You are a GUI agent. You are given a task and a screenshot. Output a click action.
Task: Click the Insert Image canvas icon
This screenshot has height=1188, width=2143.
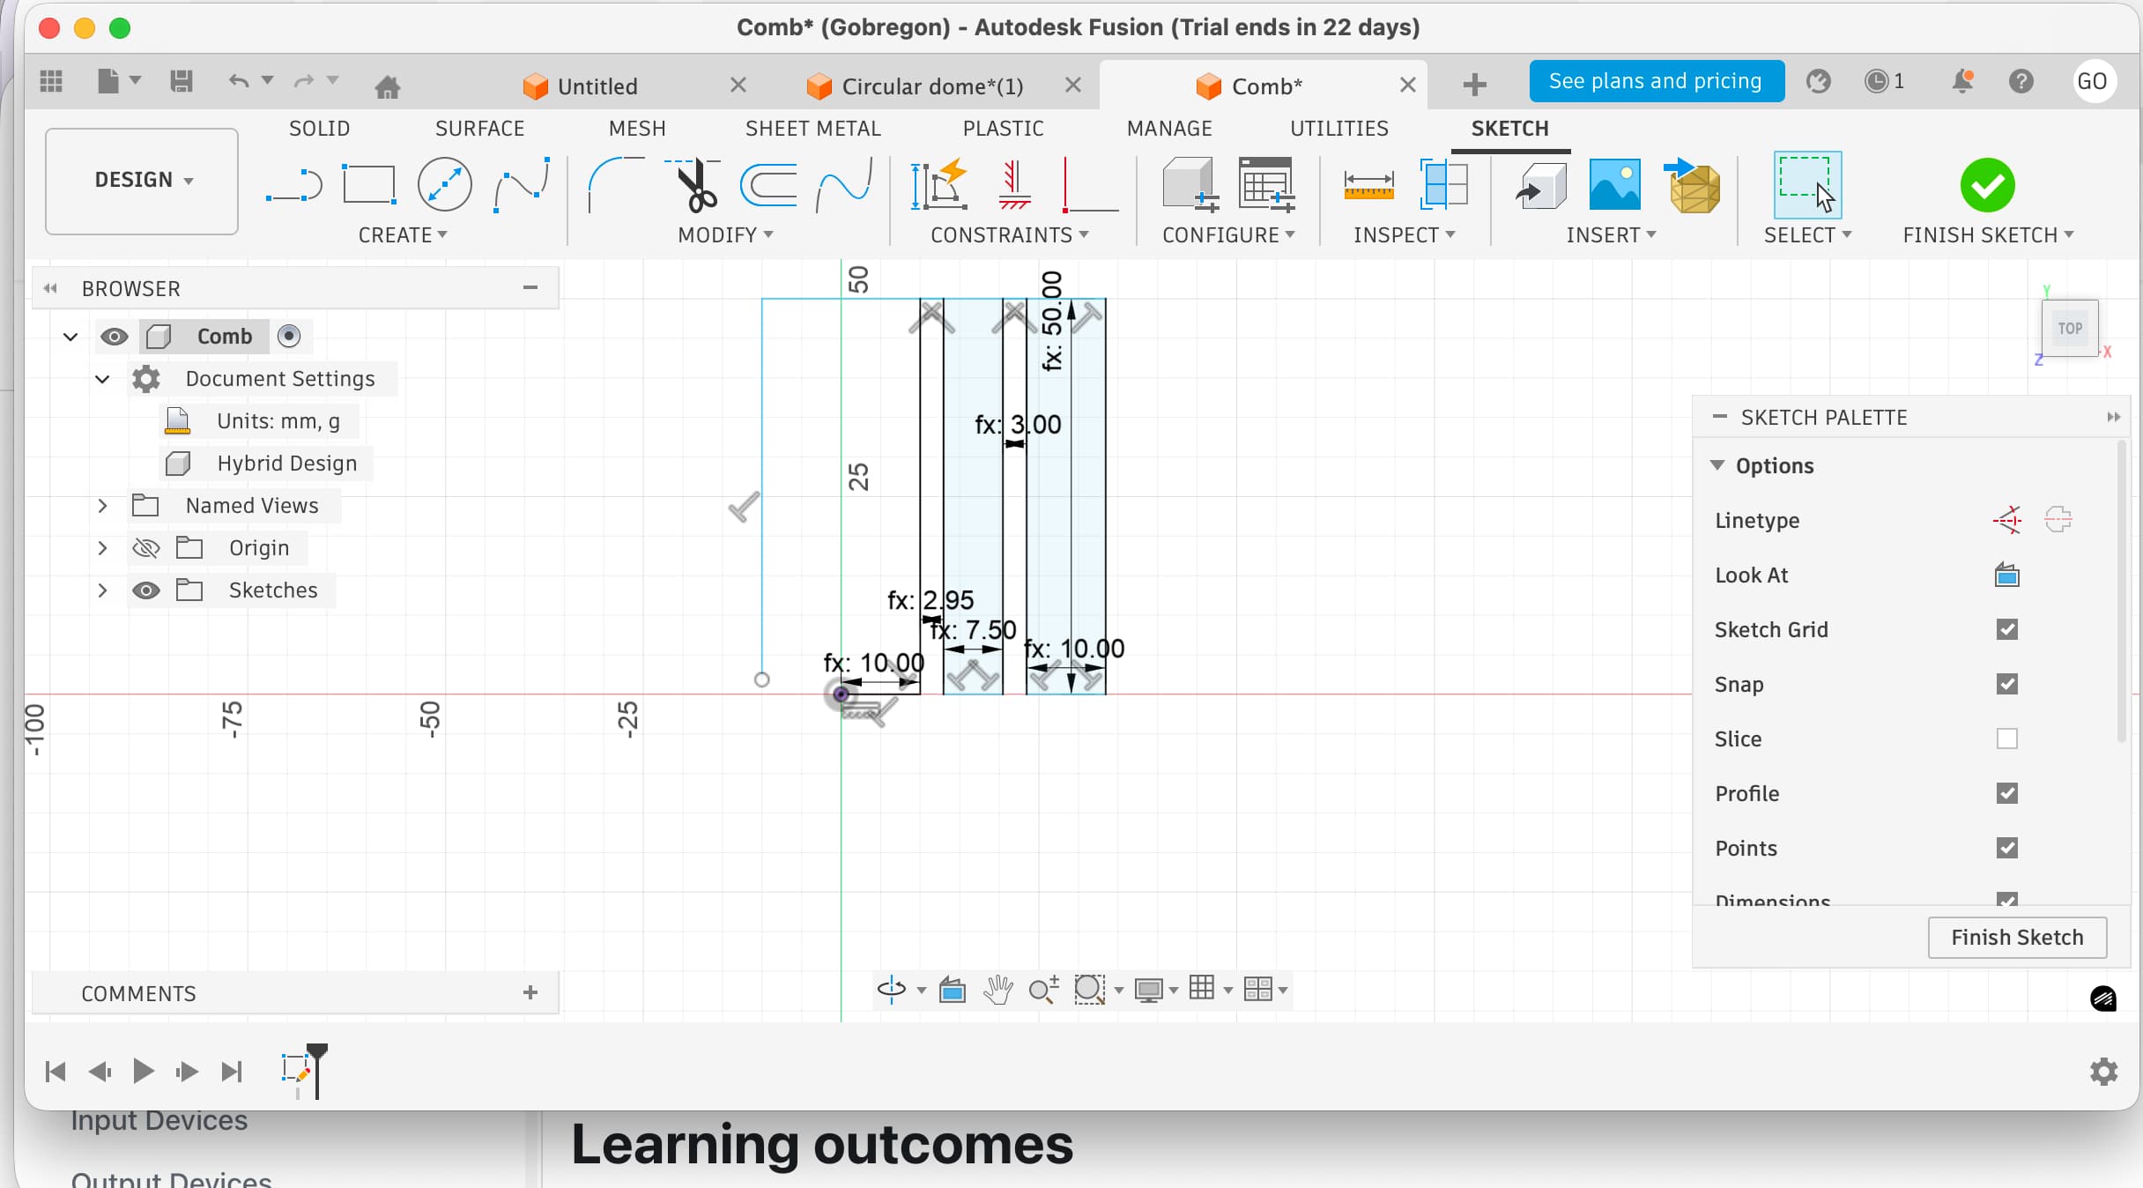[x=1614, y=184]
